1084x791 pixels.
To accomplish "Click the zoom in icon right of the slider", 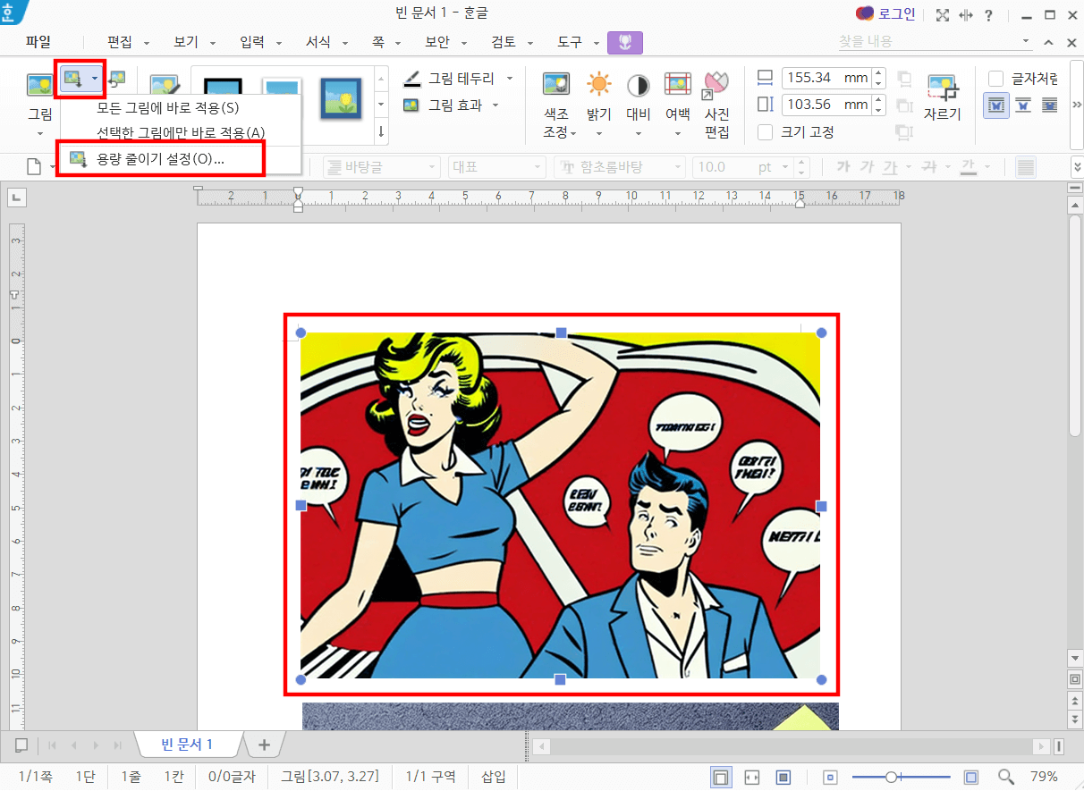I will 971,777.
